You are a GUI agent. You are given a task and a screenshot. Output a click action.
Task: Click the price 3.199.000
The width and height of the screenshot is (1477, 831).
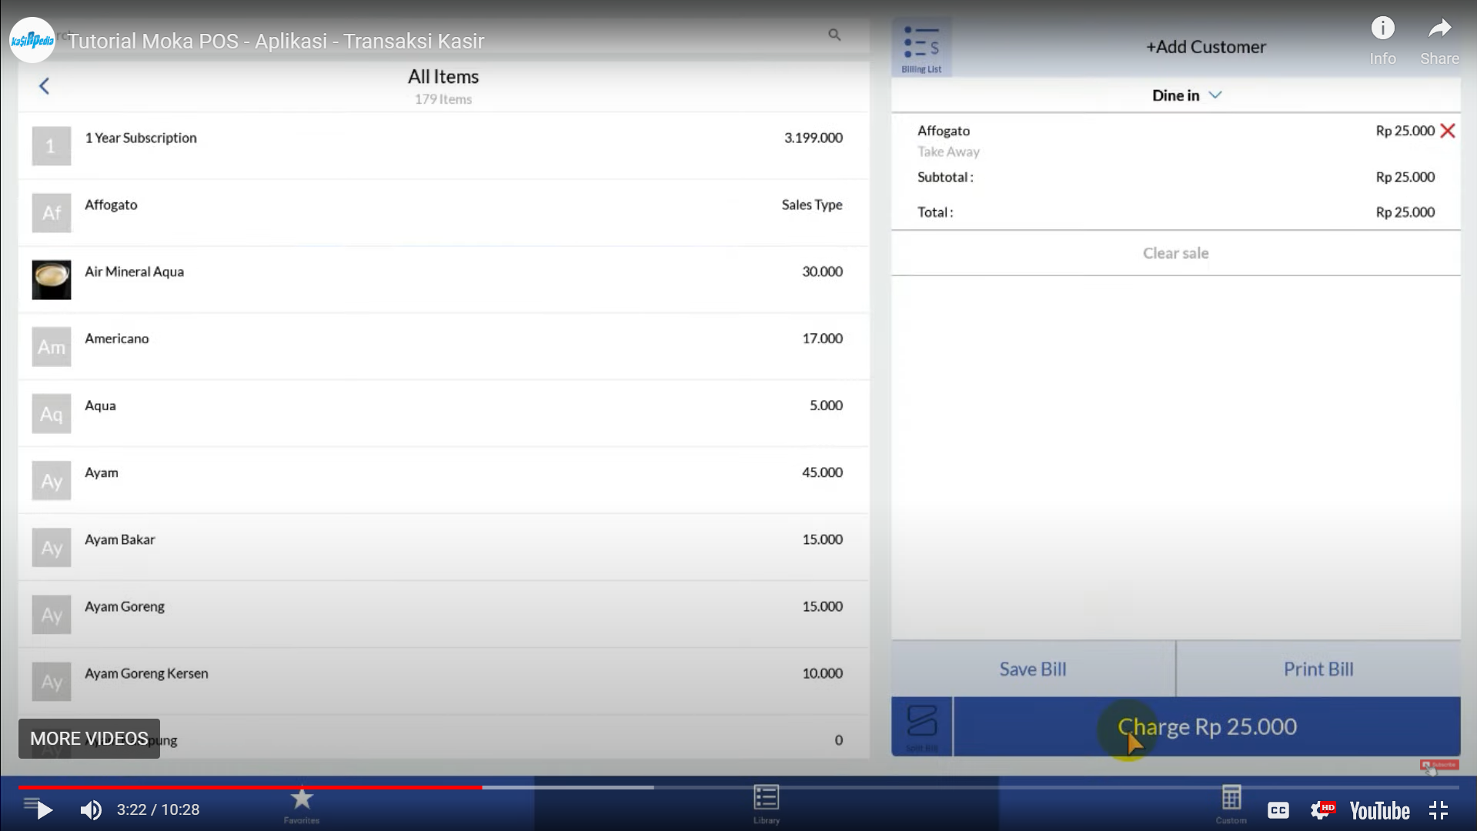[814, 138]
